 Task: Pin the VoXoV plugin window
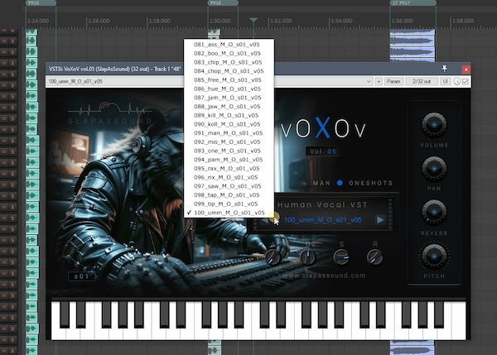point(444,68)
